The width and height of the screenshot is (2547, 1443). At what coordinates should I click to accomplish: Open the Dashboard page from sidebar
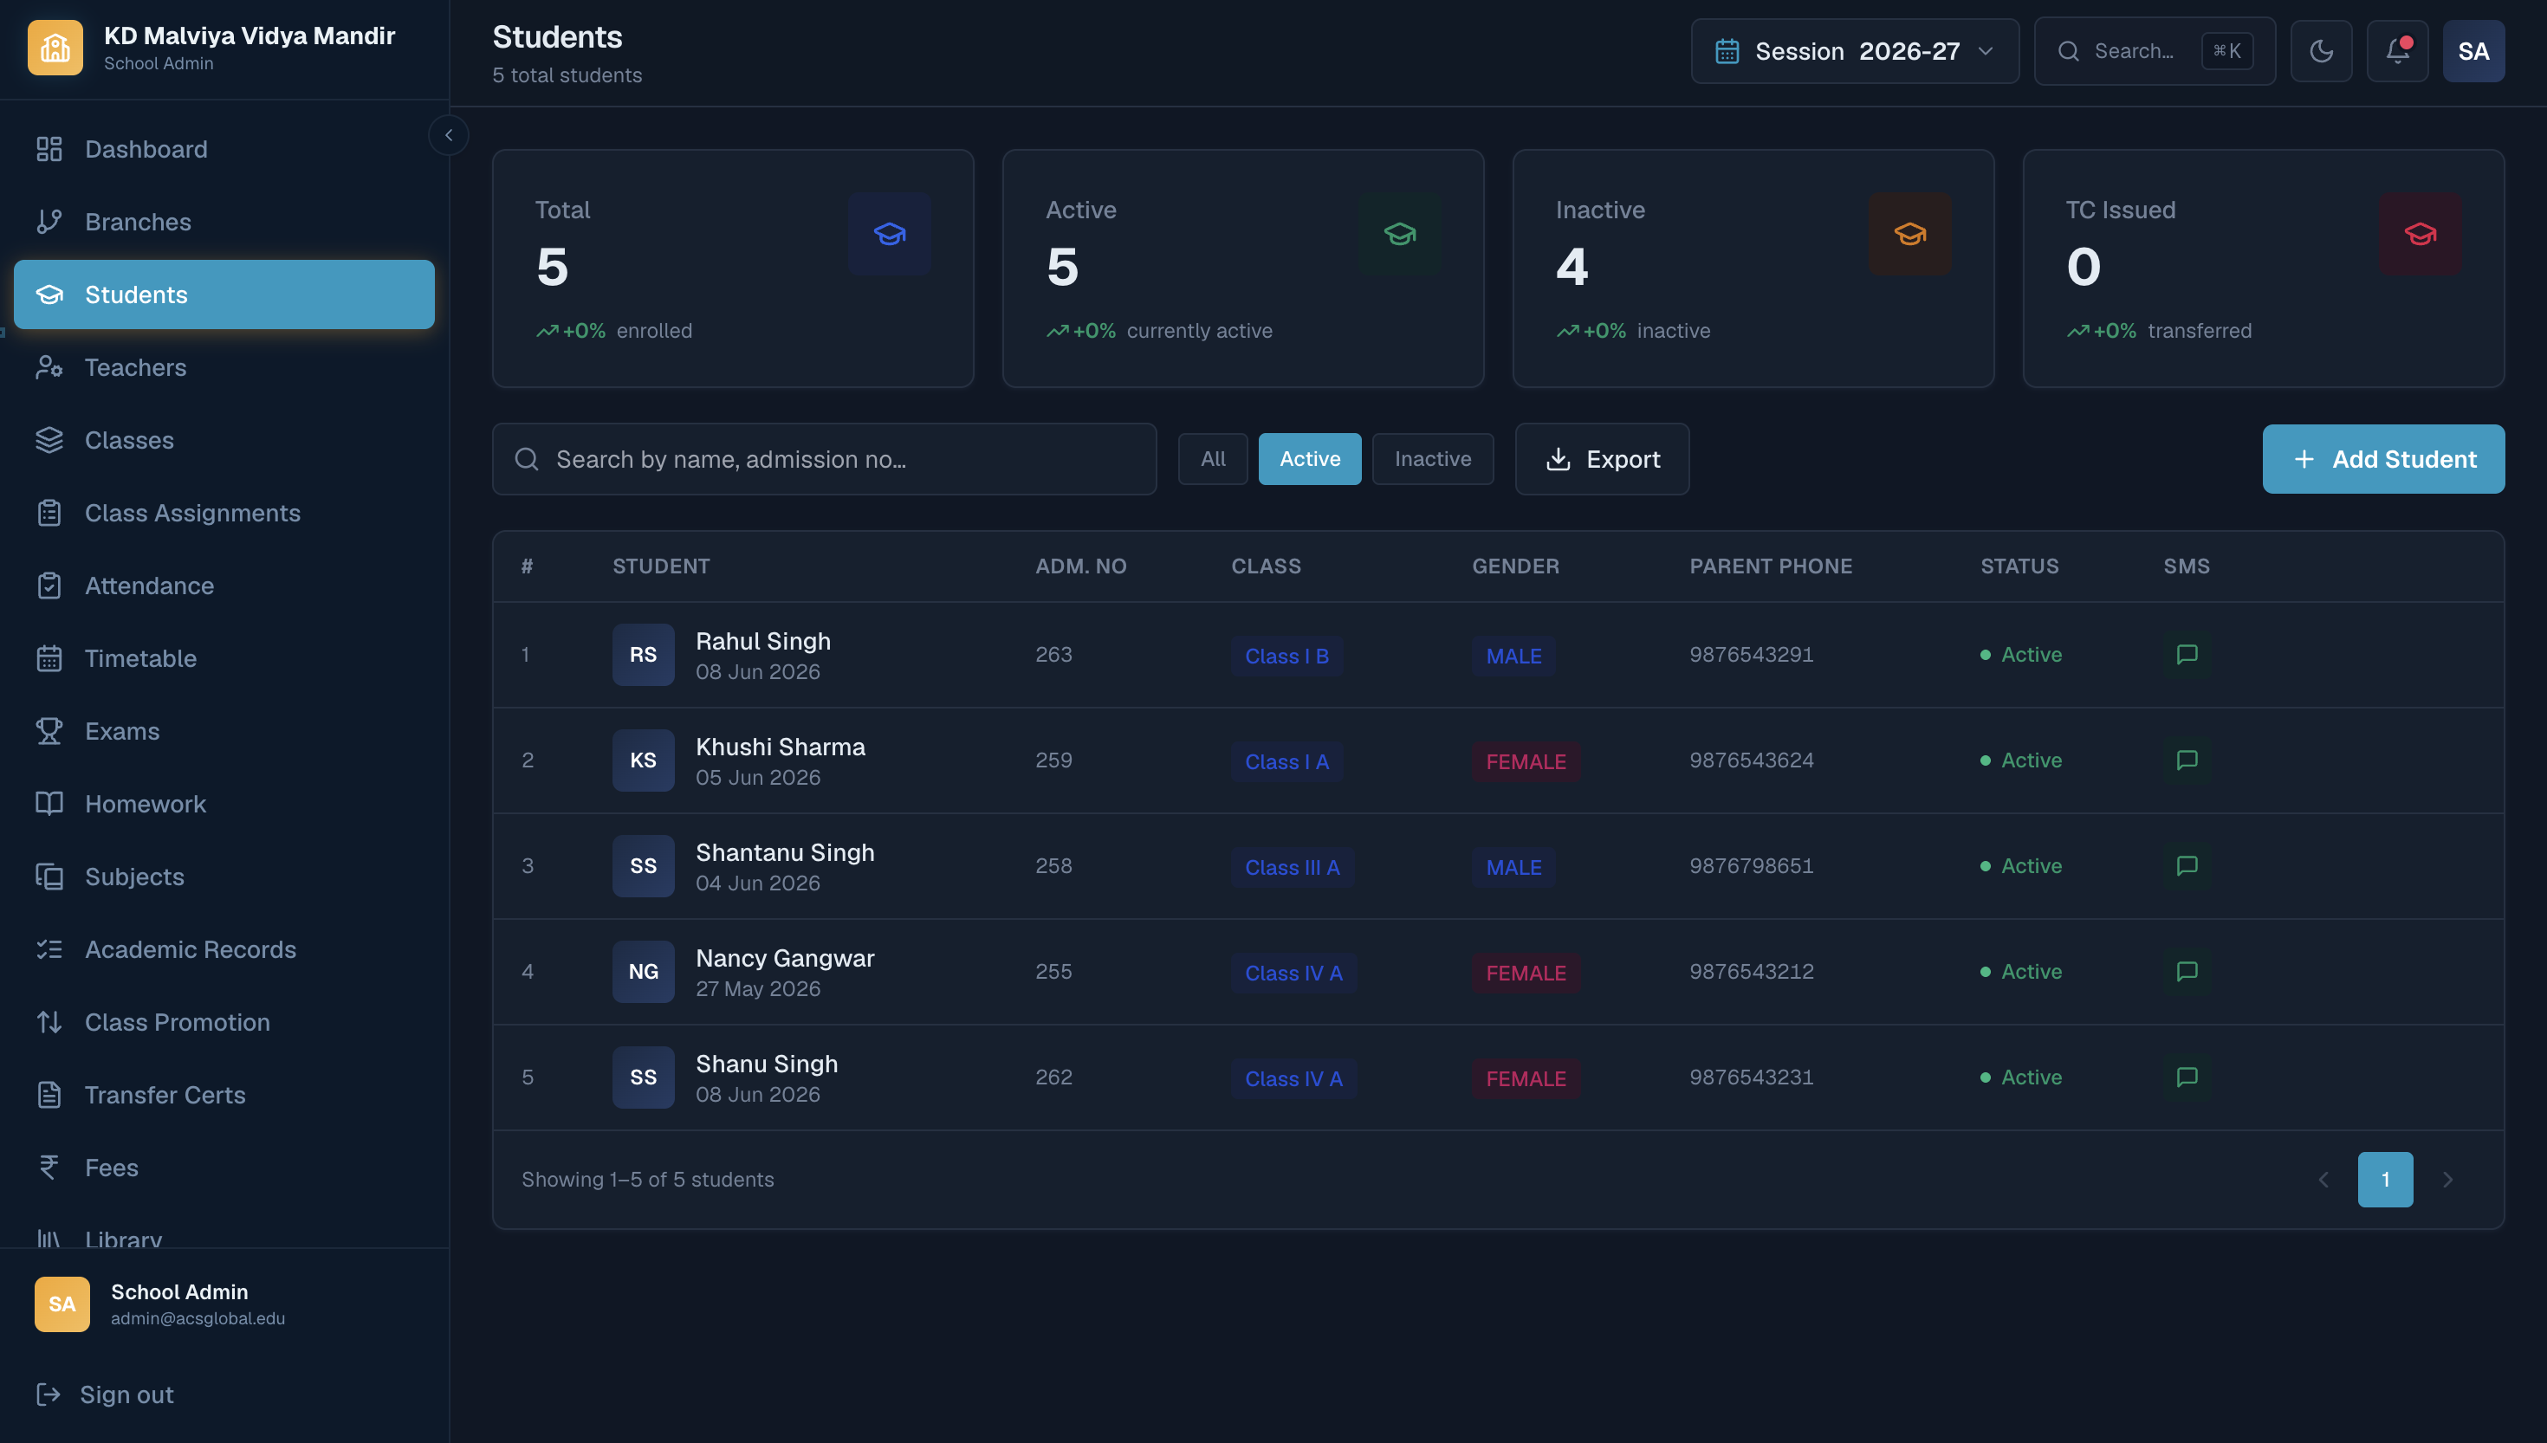[224, 149]
